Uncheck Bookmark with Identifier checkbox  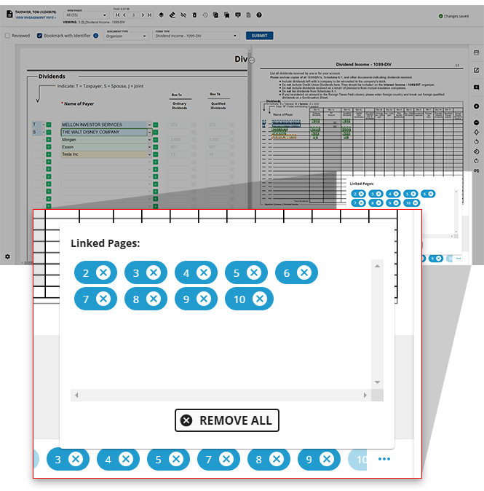(x=39, y=36)
